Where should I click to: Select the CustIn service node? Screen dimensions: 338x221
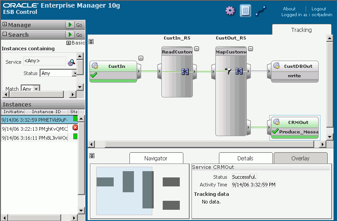[x=113, y=71]
